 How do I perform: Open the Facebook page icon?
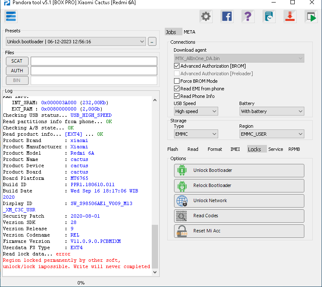227,16
